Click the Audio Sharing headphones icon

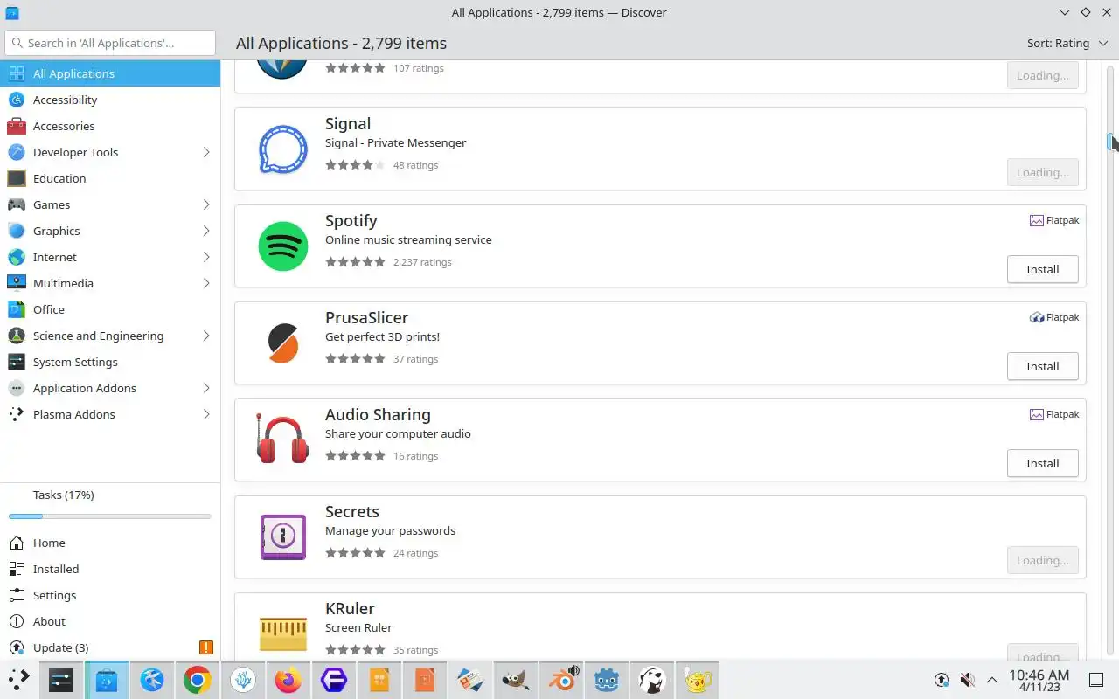[x=282, y=439]
